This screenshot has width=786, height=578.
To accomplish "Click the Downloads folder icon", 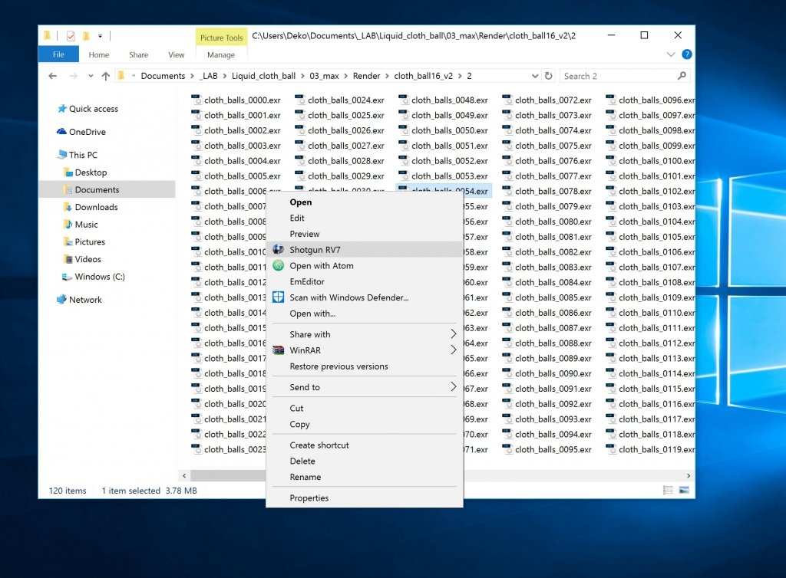I will tap(68, 207).
